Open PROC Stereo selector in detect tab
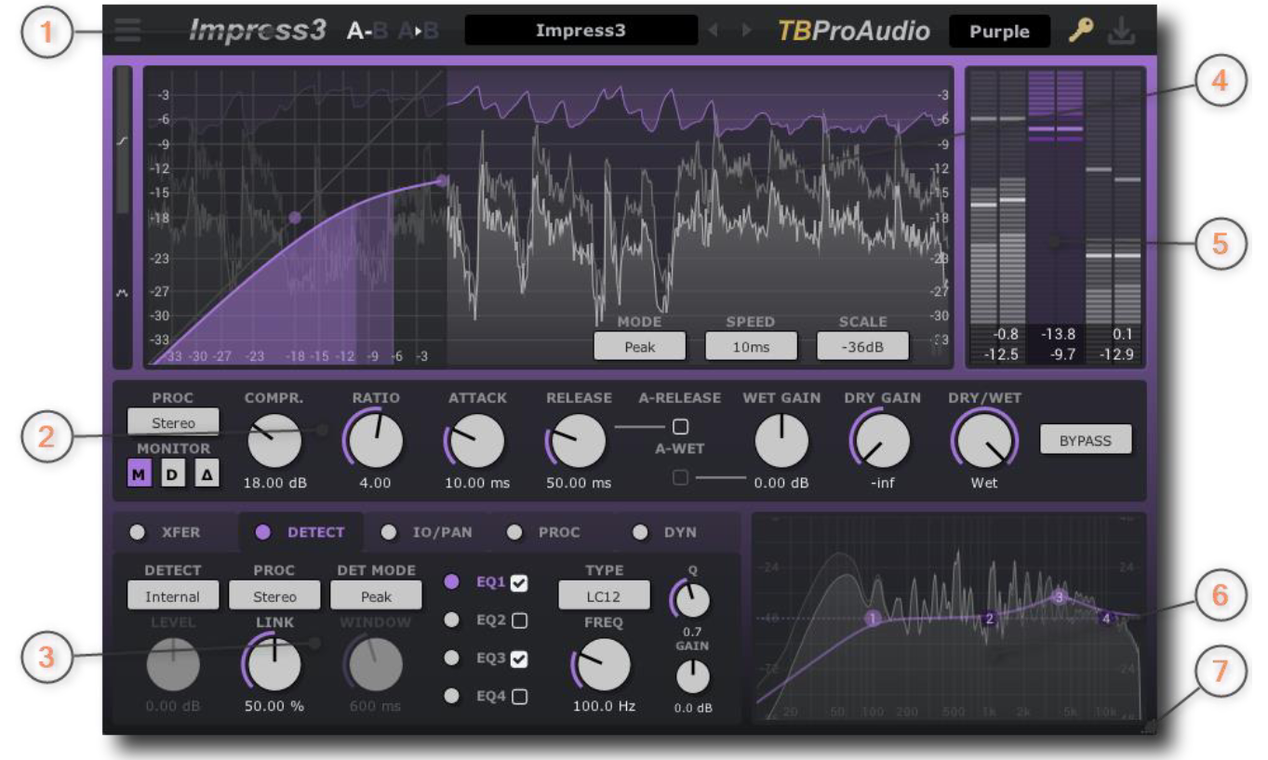The width and height of the screenshot is (1268, 760). coord(274,596)
